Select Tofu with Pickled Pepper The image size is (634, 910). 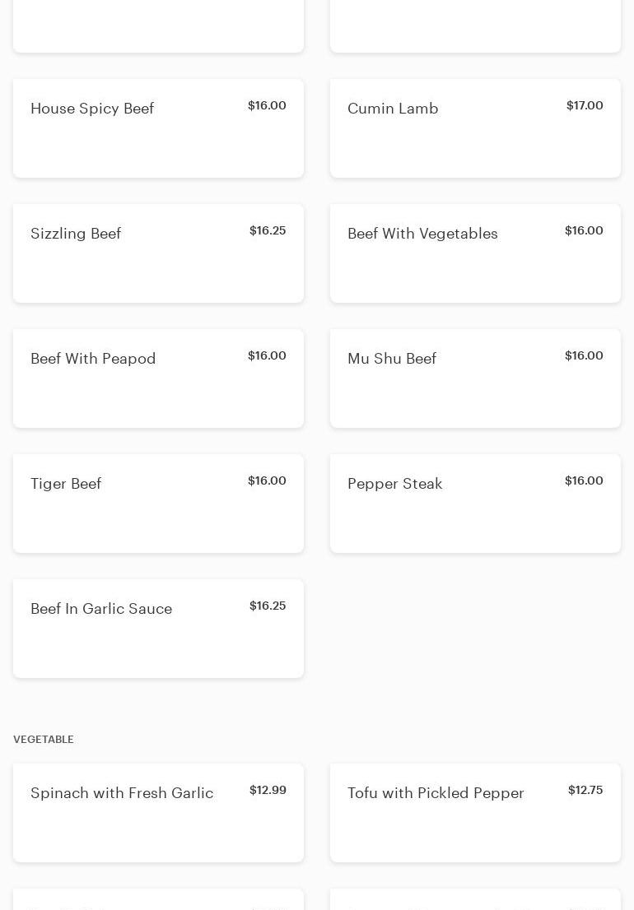coord(475,813)
